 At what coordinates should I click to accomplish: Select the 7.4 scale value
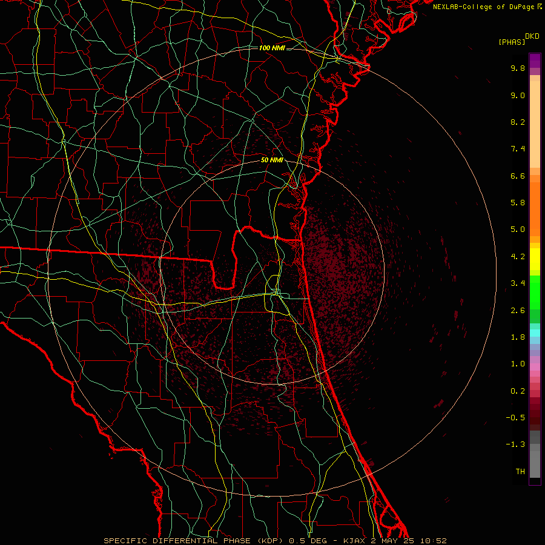pyautogui.click(x=518, y=149)
